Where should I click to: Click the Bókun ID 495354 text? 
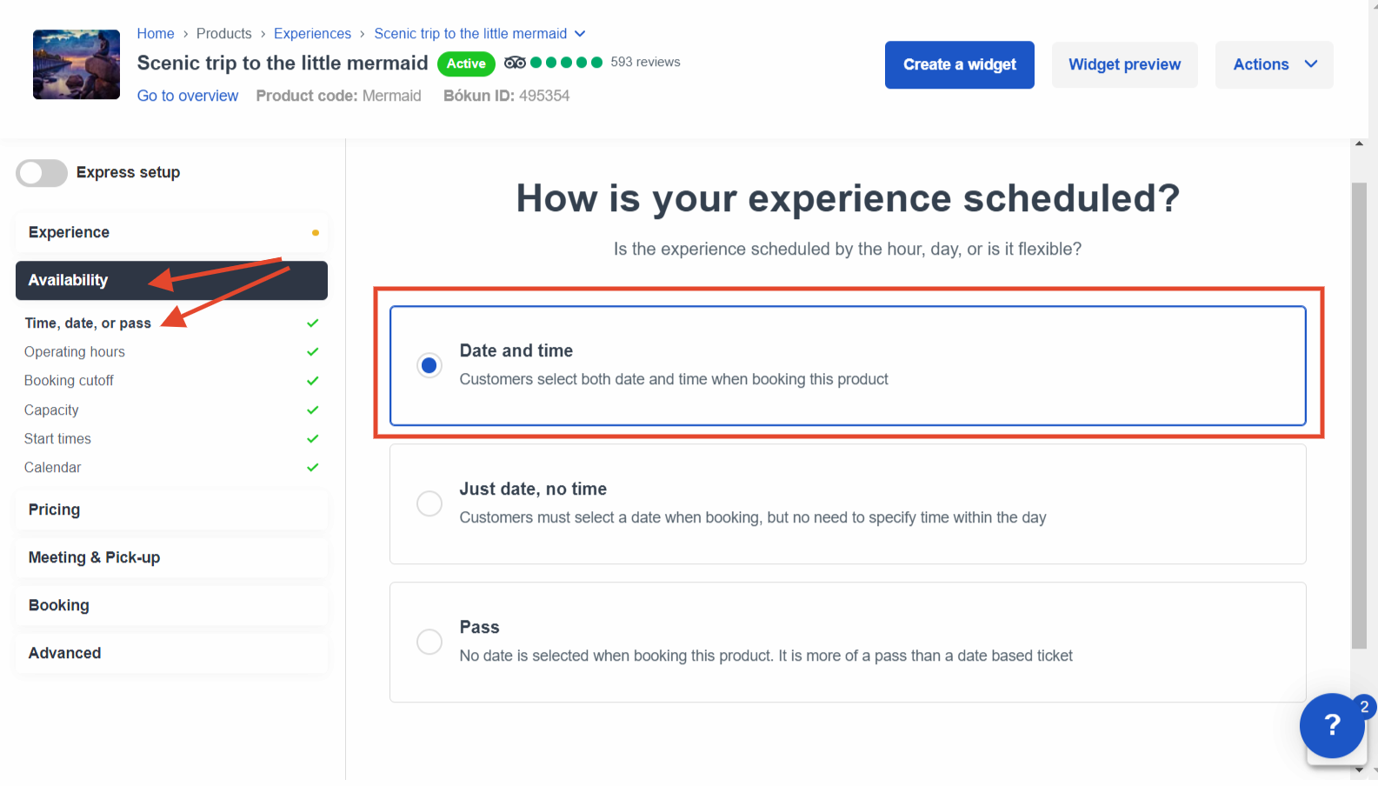[507, 96]
